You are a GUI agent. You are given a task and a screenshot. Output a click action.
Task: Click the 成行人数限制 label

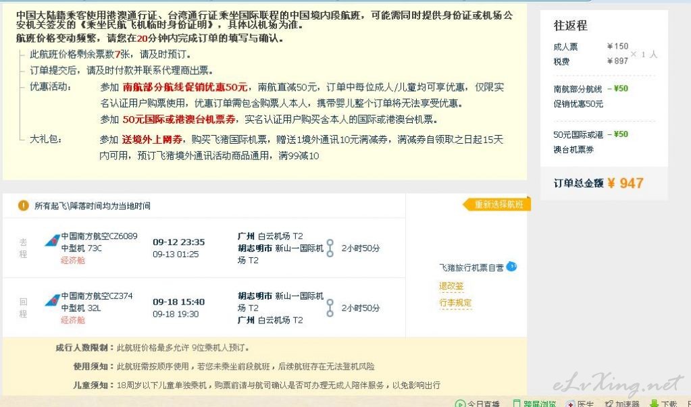coord(84,348)
